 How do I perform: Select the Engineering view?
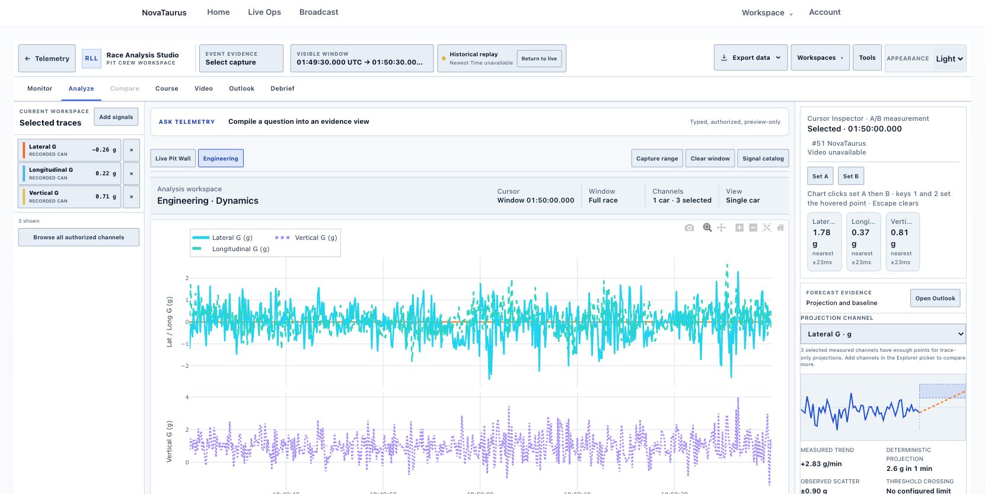[x=221, y=158]
